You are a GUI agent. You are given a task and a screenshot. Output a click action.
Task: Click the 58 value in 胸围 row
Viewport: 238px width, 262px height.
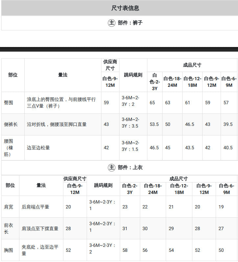click(125, 250)
